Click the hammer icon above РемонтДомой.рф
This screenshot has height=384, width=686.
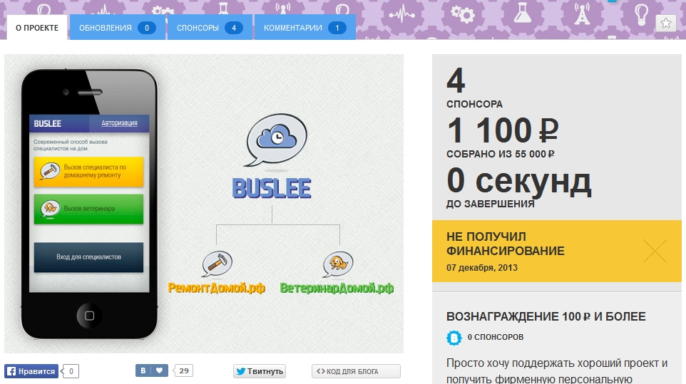[x=217, y=264]
